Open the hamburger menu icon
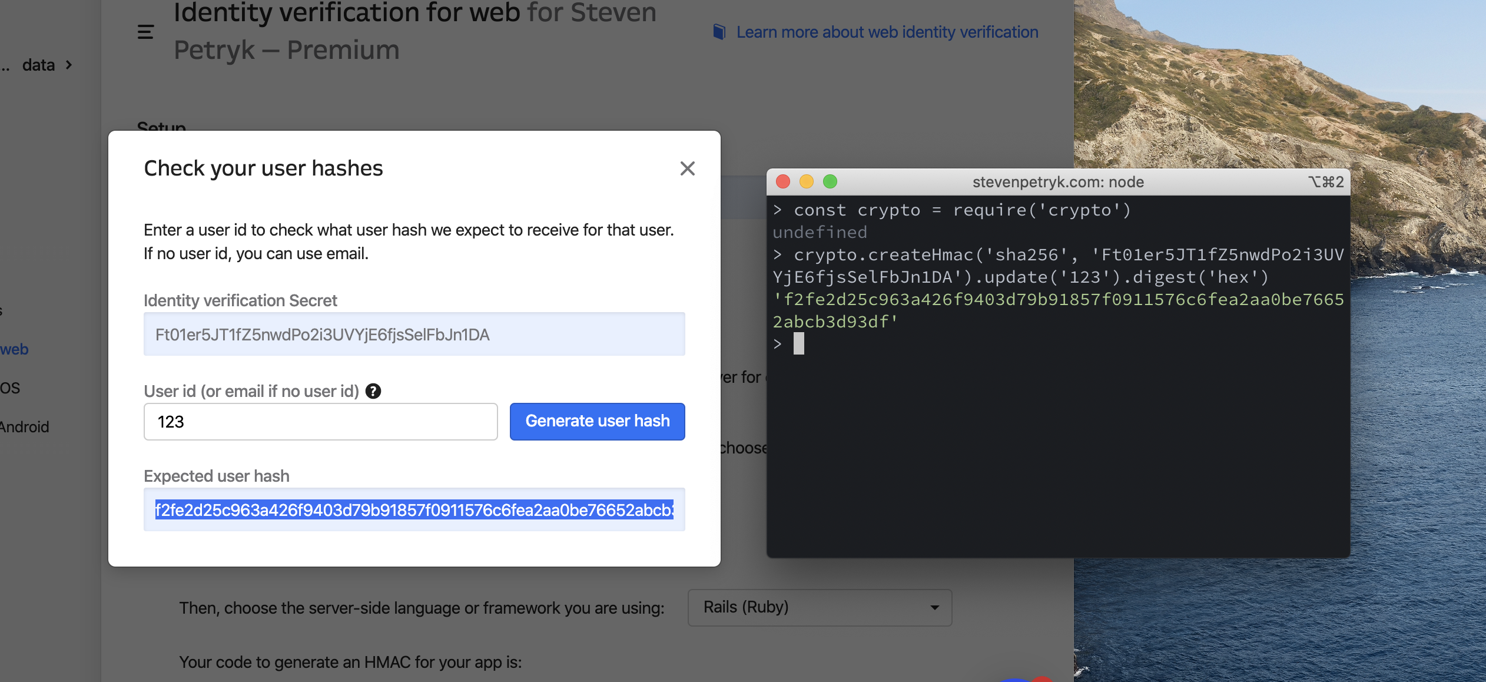This screenshot has height=682, width=1486. click(145, 32)
